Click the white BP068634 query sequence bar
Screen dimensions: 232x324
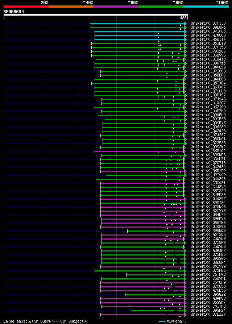coord(96,15)
